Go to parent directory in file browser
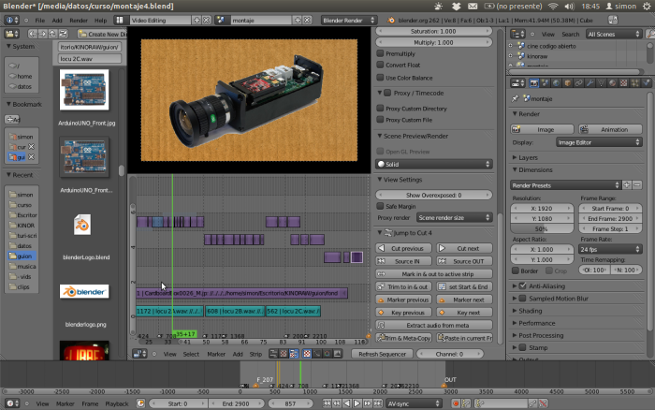The height and width of the screenshot is (410, 655). [52, 34]
